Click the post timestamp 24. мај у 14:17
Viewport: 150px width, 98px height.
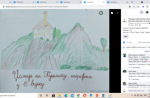133,25
